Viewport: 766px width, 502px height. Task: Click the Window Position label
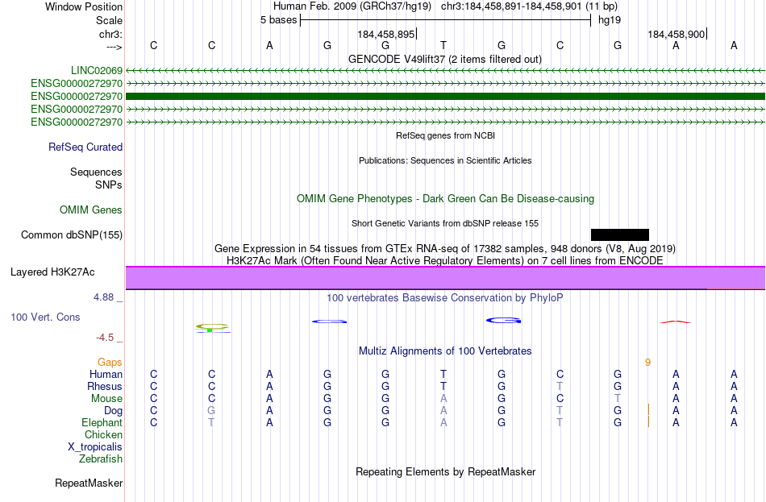84,6
